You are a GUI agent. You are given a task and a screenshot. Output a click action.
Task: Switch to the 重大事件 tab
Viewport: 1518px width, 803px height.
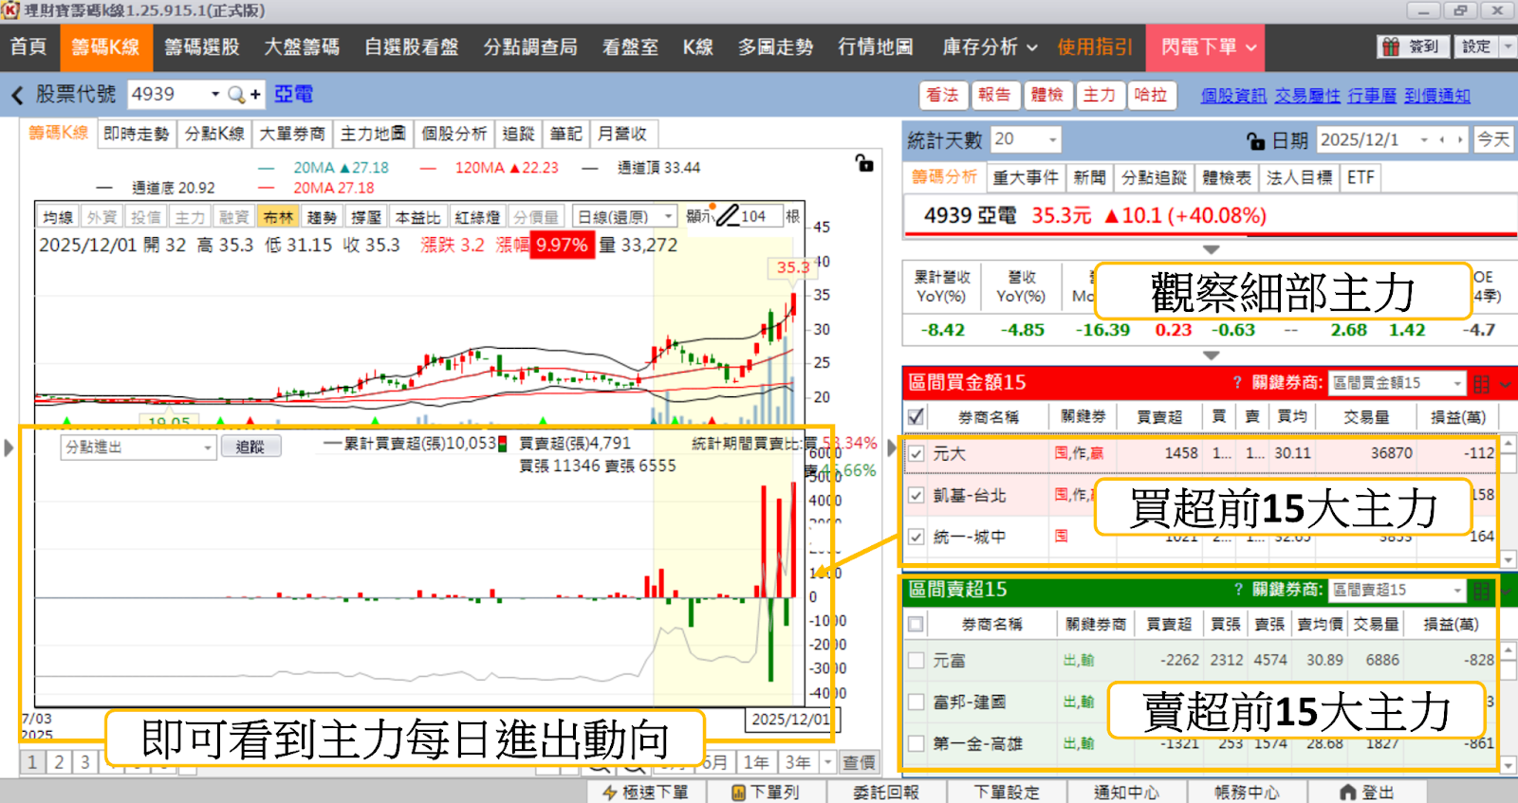point(1026,177)
